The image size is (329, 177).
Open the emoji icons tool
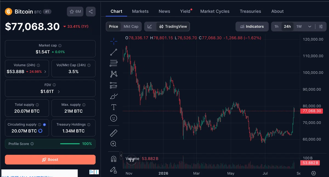(x=114, y=118)
